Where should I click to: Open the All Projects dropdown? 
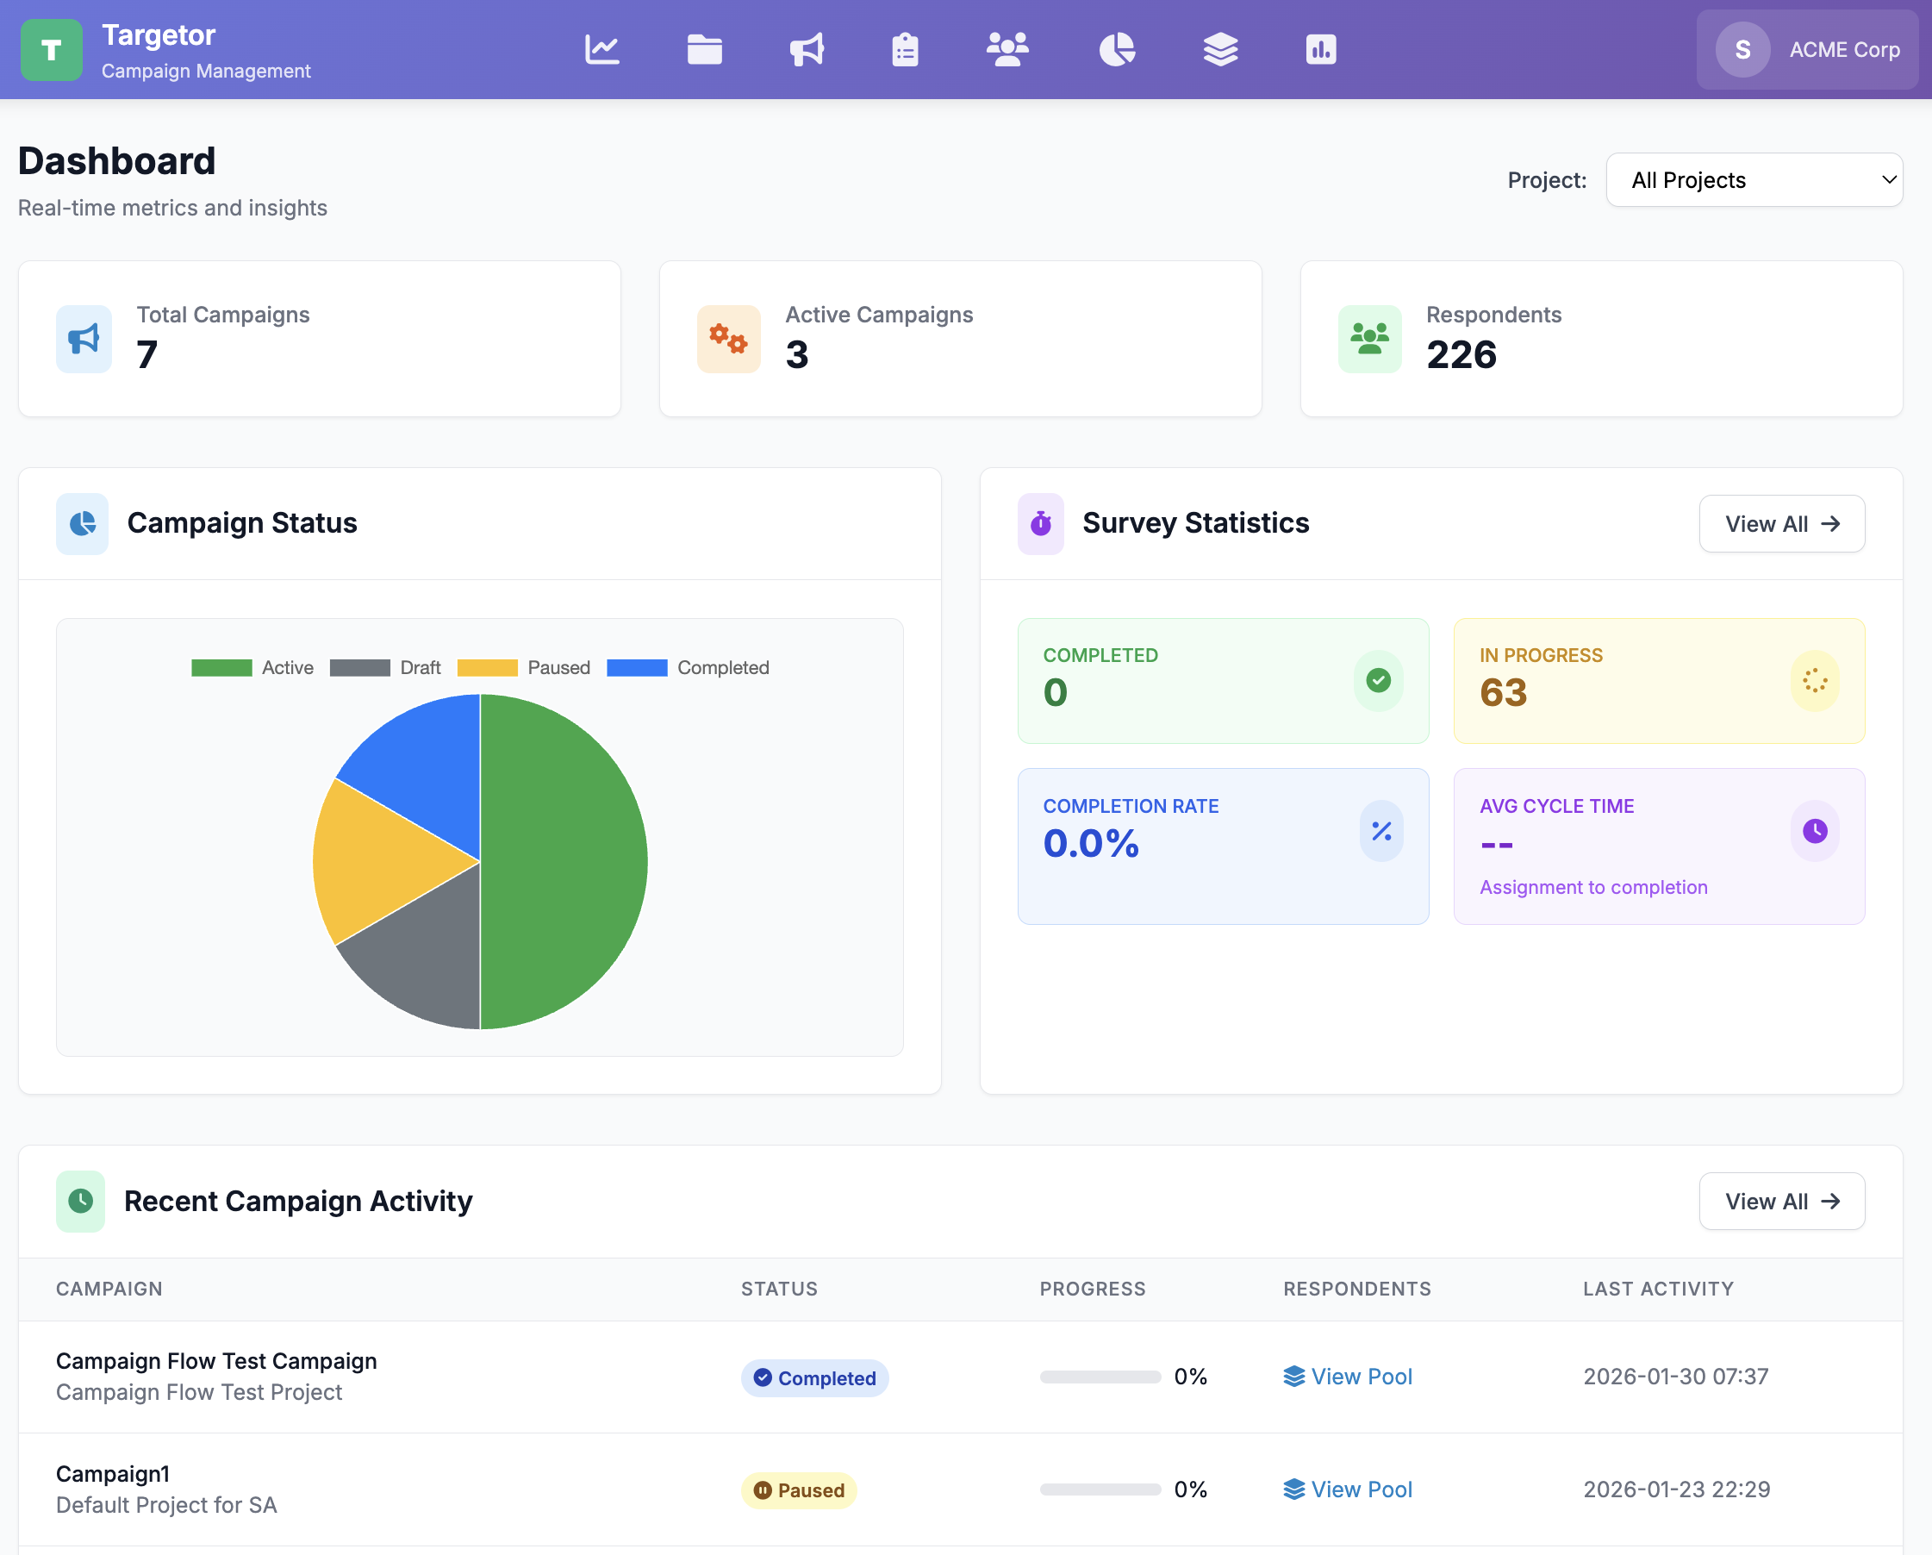(x=1753, y=179)
